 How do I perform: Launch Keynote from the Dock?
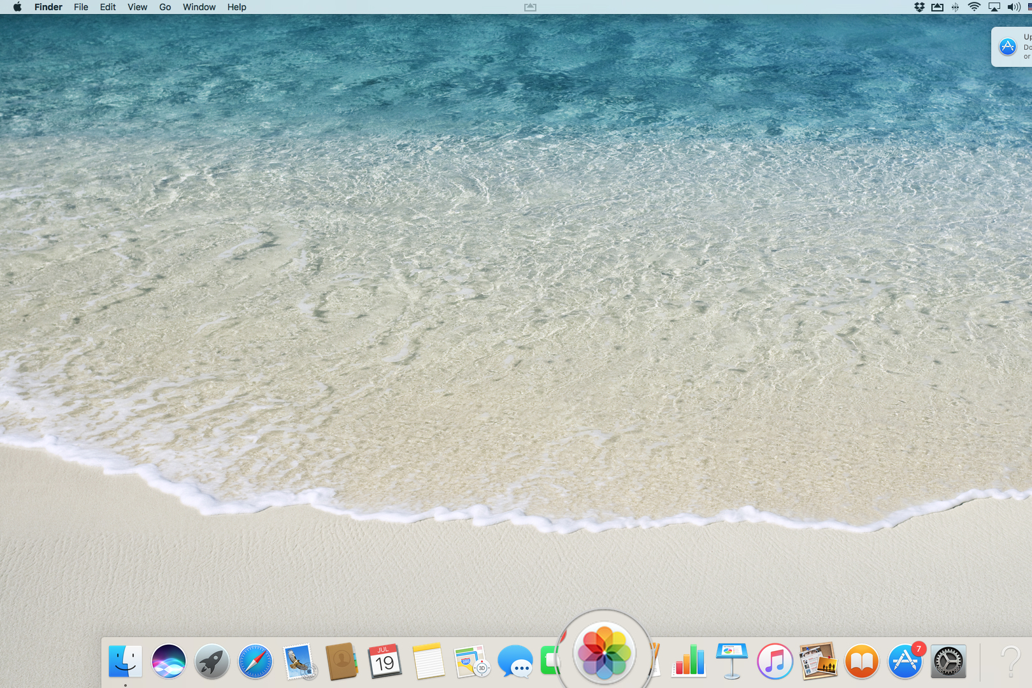point(732,661)
